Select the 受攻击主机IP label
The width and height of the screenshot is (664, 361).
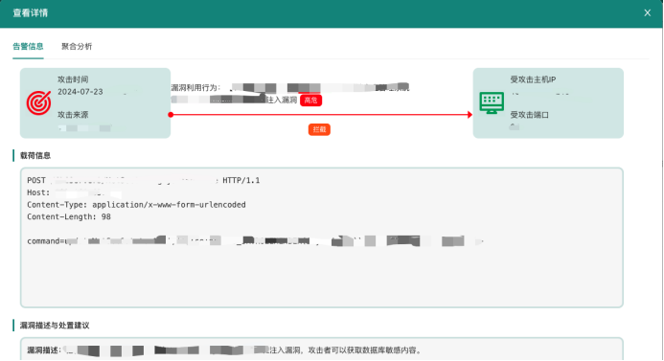[x=533, y=79]
